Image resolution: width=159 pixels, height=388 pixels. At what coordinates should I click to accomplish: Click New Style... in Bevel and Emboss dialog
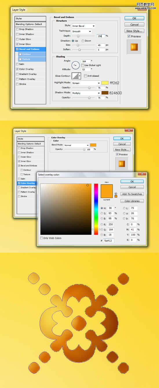coord(134,31)
